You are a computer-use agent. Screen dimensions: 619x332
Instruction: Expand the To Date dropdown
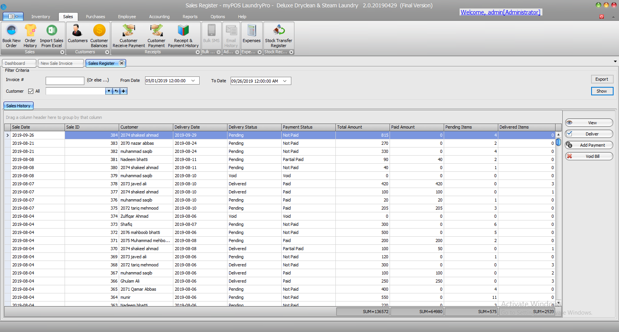(x=285, y=81)
